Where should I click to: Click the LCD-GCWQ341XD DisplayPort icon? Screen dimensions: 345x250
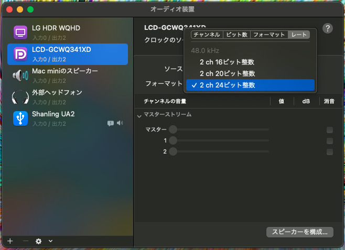click(20, 54)
